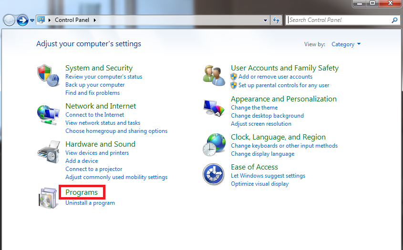Open Choose homegroup and sharing options
The height and width of the screenshot is (250, 403).
(116, 131)
